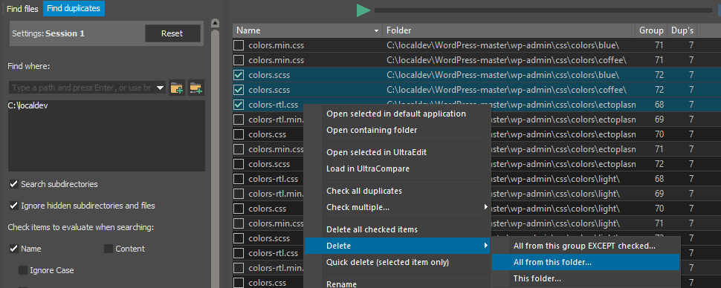Open the path history dropdown arrow

(161, 88)
